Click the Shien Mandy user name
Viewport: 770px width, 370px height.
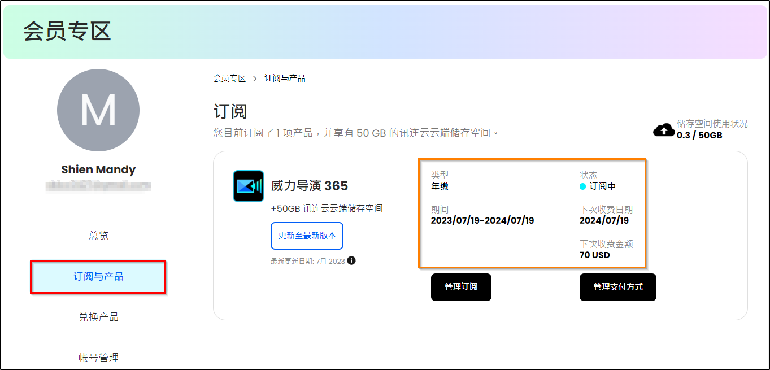tap(98, 169)
